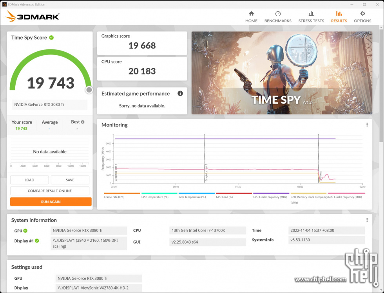Toggle the GPU Load (%) legend item
The image size is (384, 293).
click(x=234, y=195)
